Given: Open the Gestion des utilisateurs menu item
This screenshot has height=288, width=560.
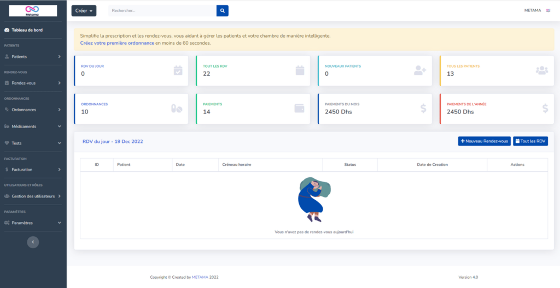Looking at the screenshot, I should pyautogui.click(x=33, y=196).
